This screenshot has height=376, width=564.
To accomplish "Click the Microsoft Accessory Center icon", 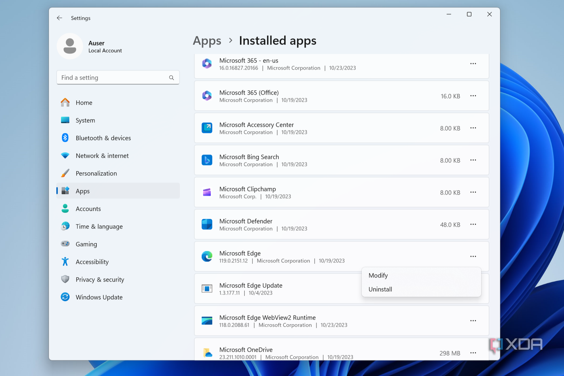I will (207, 128).
